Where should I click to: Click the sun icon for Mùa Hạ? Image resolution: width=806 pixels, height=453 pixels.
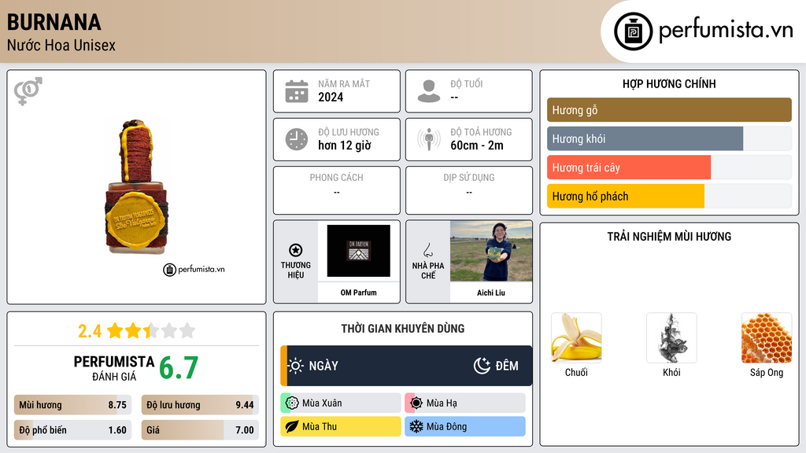click(416, 403)
